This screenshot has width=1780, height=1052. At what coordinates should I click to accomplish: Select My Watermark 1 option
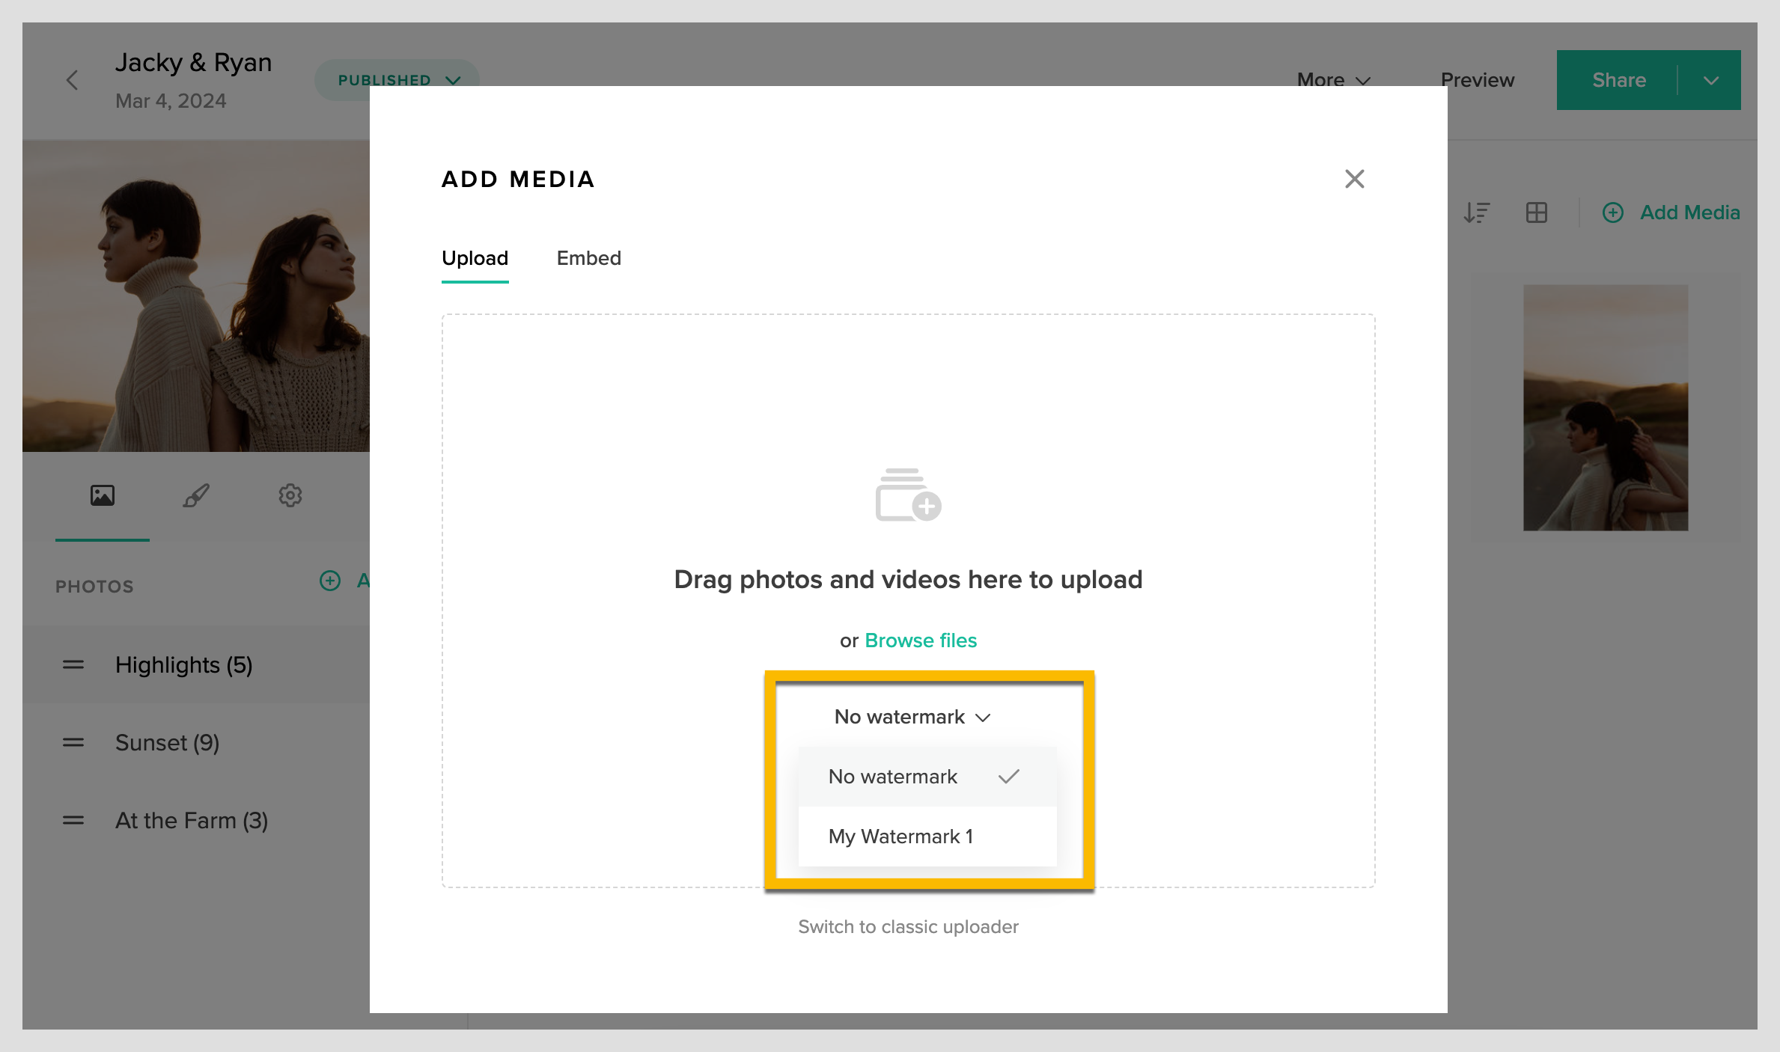(900, 836)
